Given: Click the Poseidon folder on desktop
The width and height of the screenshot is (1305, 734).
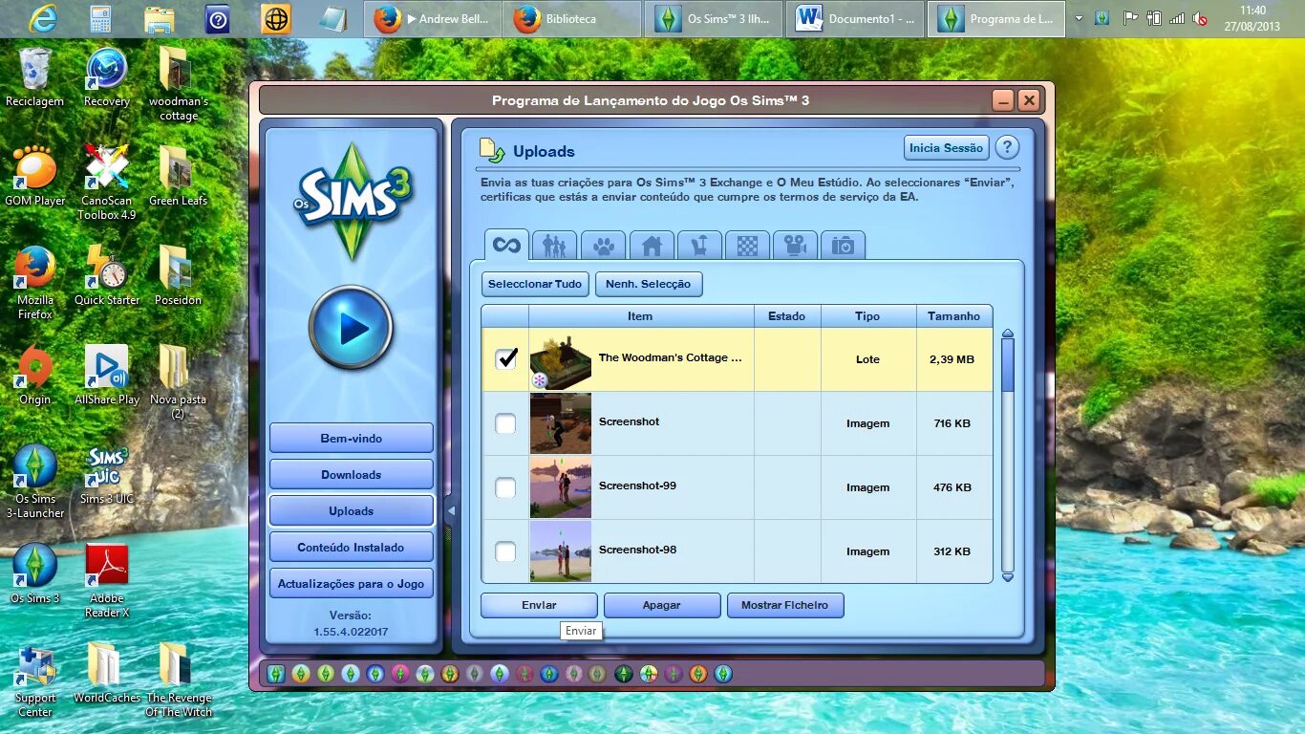Looking at the screenshot, I should click(178, 275).
